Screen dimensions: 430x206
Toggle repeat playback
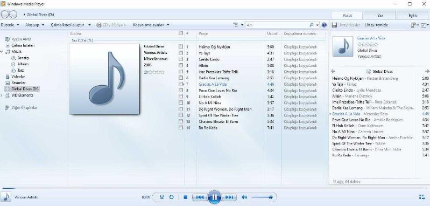pos(171,197)
